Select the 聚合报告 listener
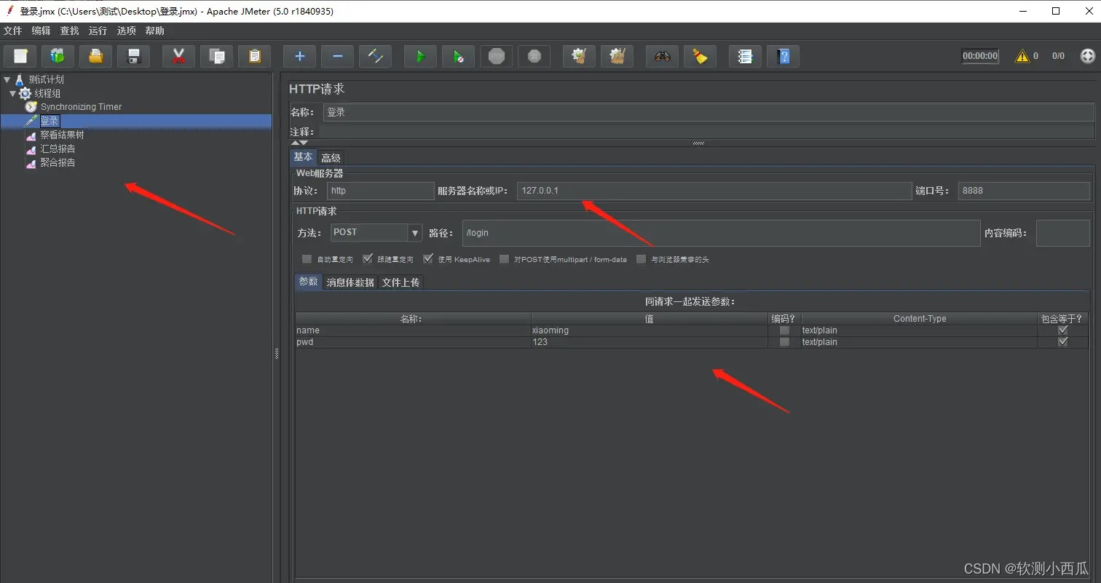The image size is (1101, 583). [x=58, y=162]
